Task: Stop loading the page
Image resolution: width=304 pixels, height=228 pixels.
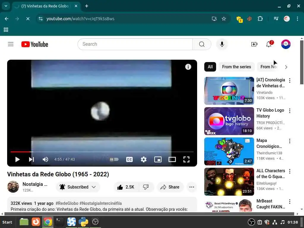Action: click(x=28, y=19)
